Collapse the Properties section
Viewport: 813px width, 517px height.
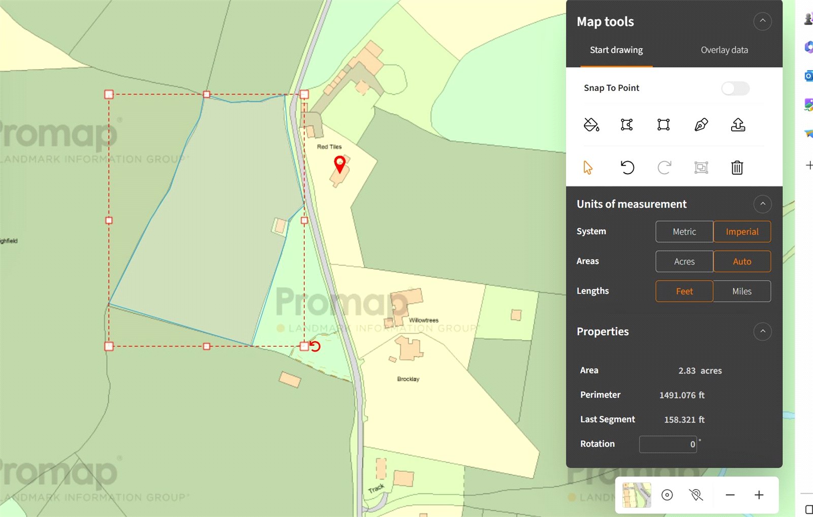[762, 332]
